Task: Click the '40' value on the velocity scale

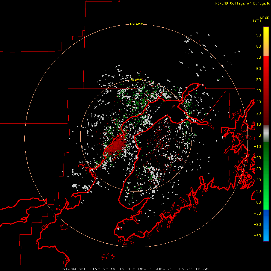Action: (x=259, y=91)
